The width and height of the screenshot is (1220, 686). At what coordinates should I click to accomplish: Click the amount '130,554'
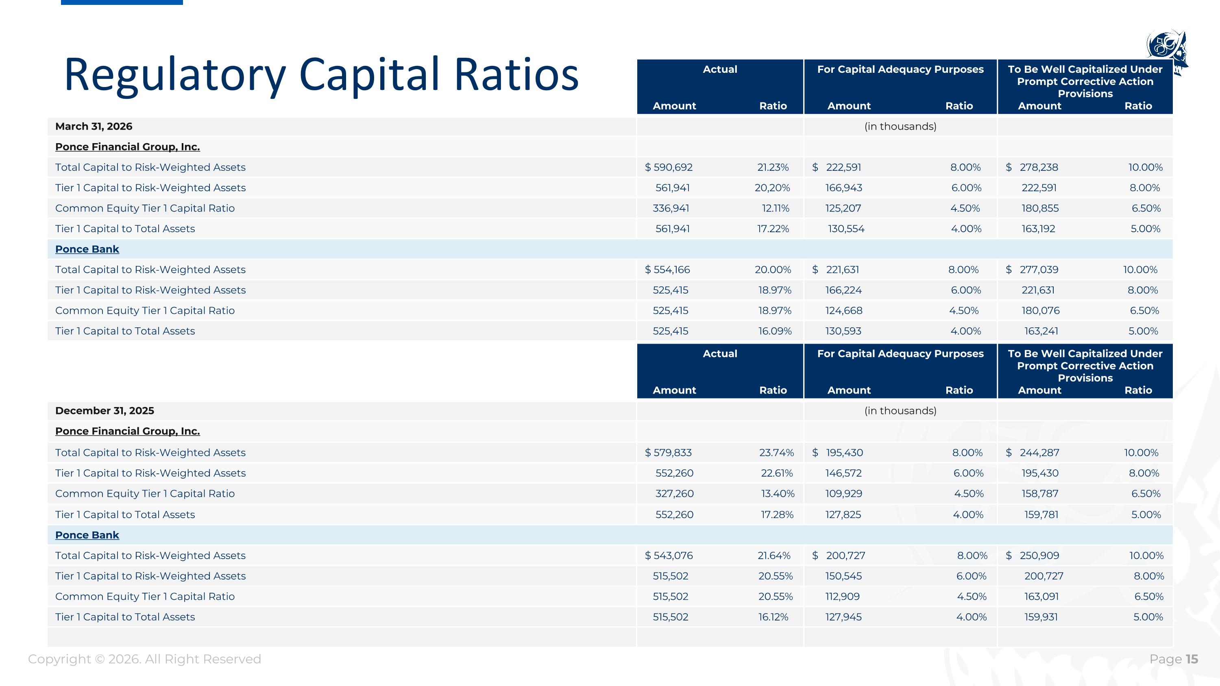[846, 229]
